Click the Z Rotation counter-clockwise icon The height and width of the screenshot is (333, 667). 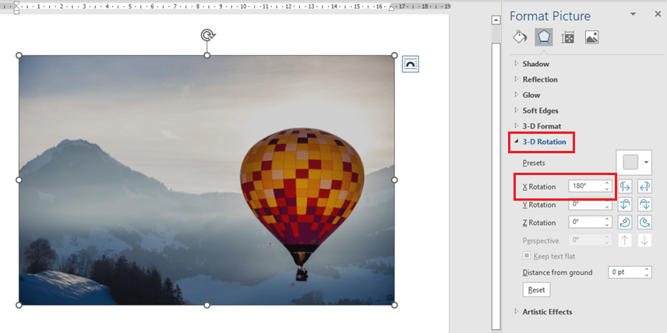point(644,223)
